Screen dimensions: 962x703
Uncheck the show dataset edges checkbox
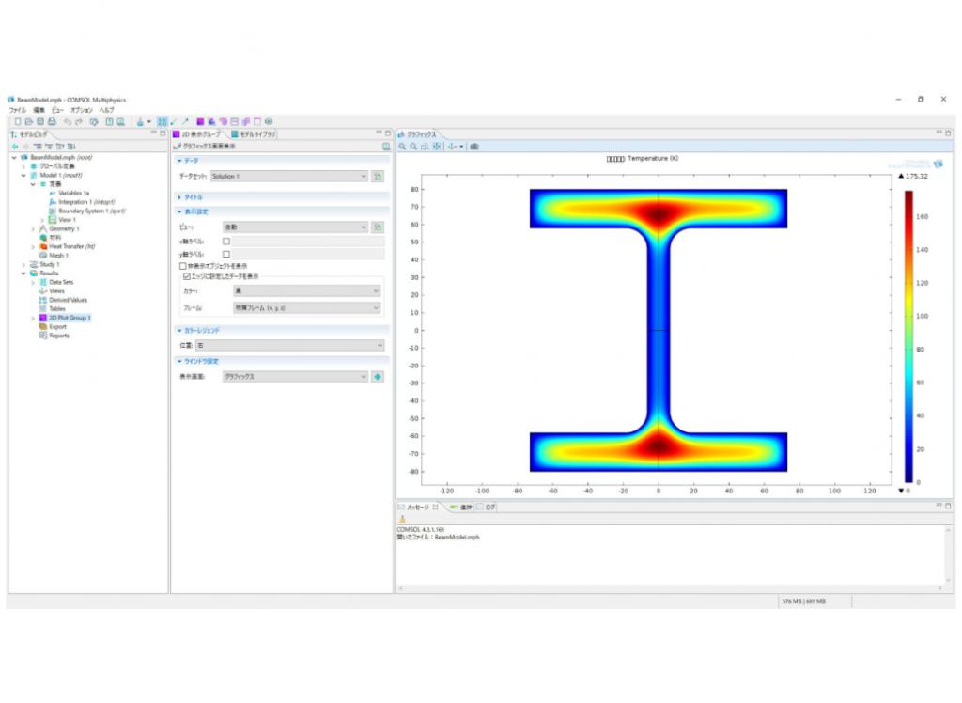[x=186, y=276]
